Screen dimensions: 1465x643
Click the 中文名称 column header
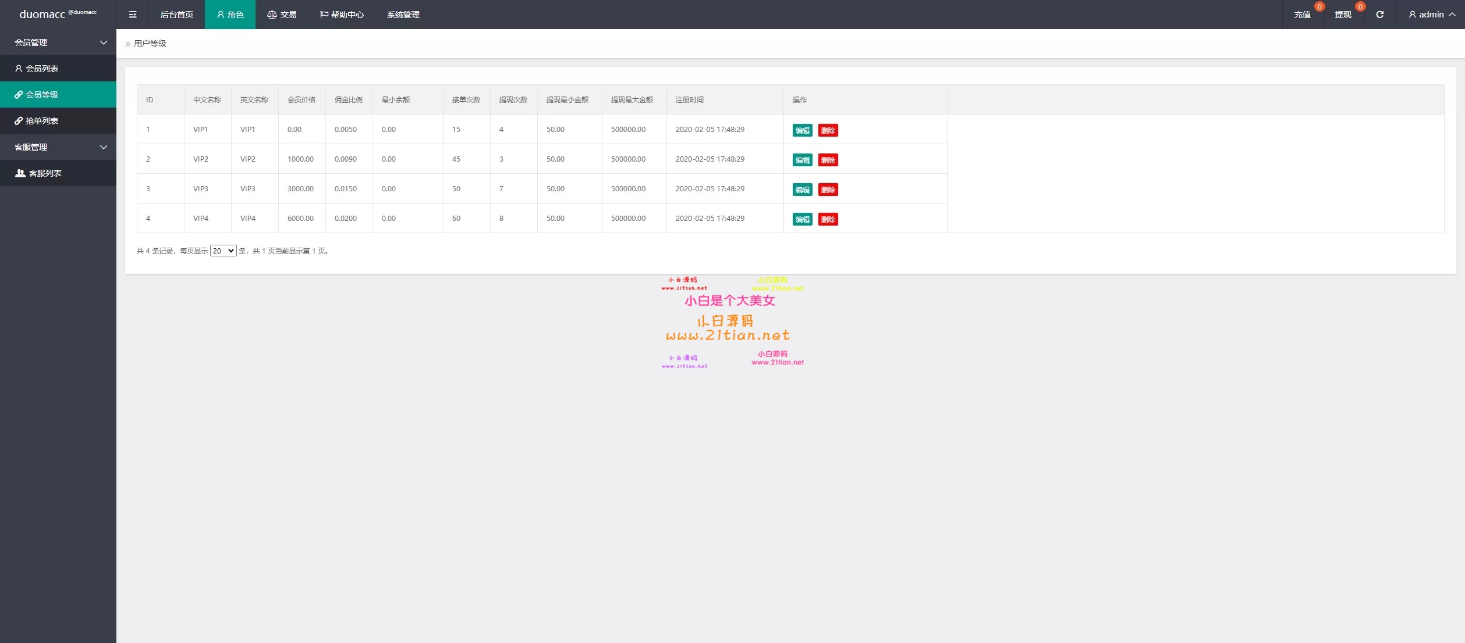(207, 100)
